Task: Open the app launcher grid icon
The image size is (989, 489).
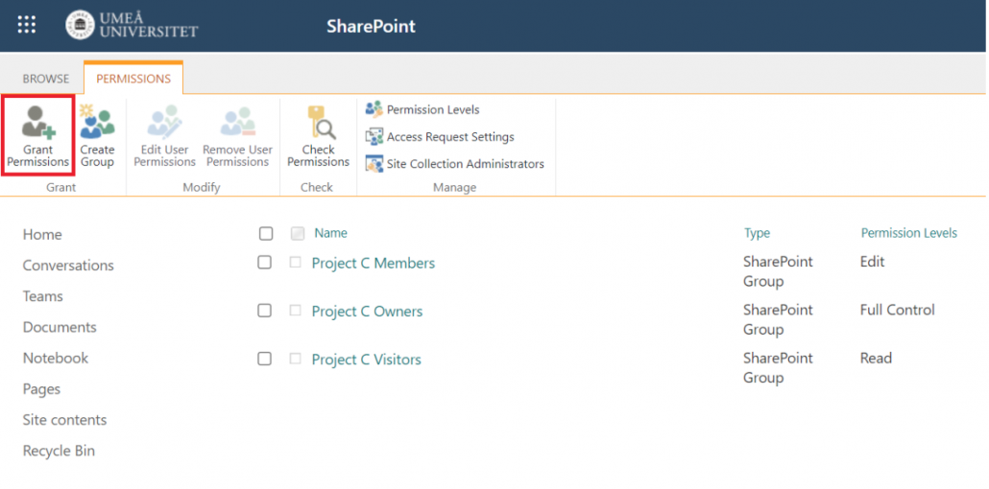Action: (x=27, y=25)
